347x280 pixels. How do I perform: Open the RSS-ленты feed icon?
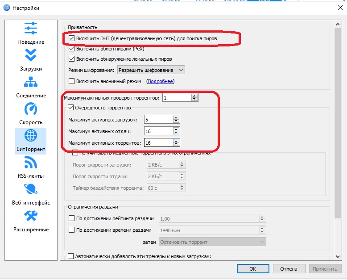click(31, 163)
